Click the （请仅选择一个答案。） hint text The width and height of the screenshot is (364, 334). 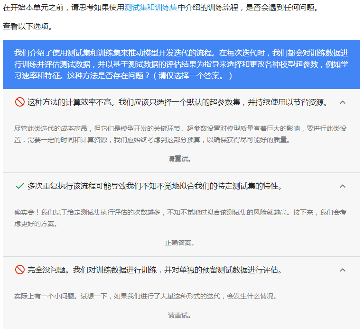click(196, 76)
